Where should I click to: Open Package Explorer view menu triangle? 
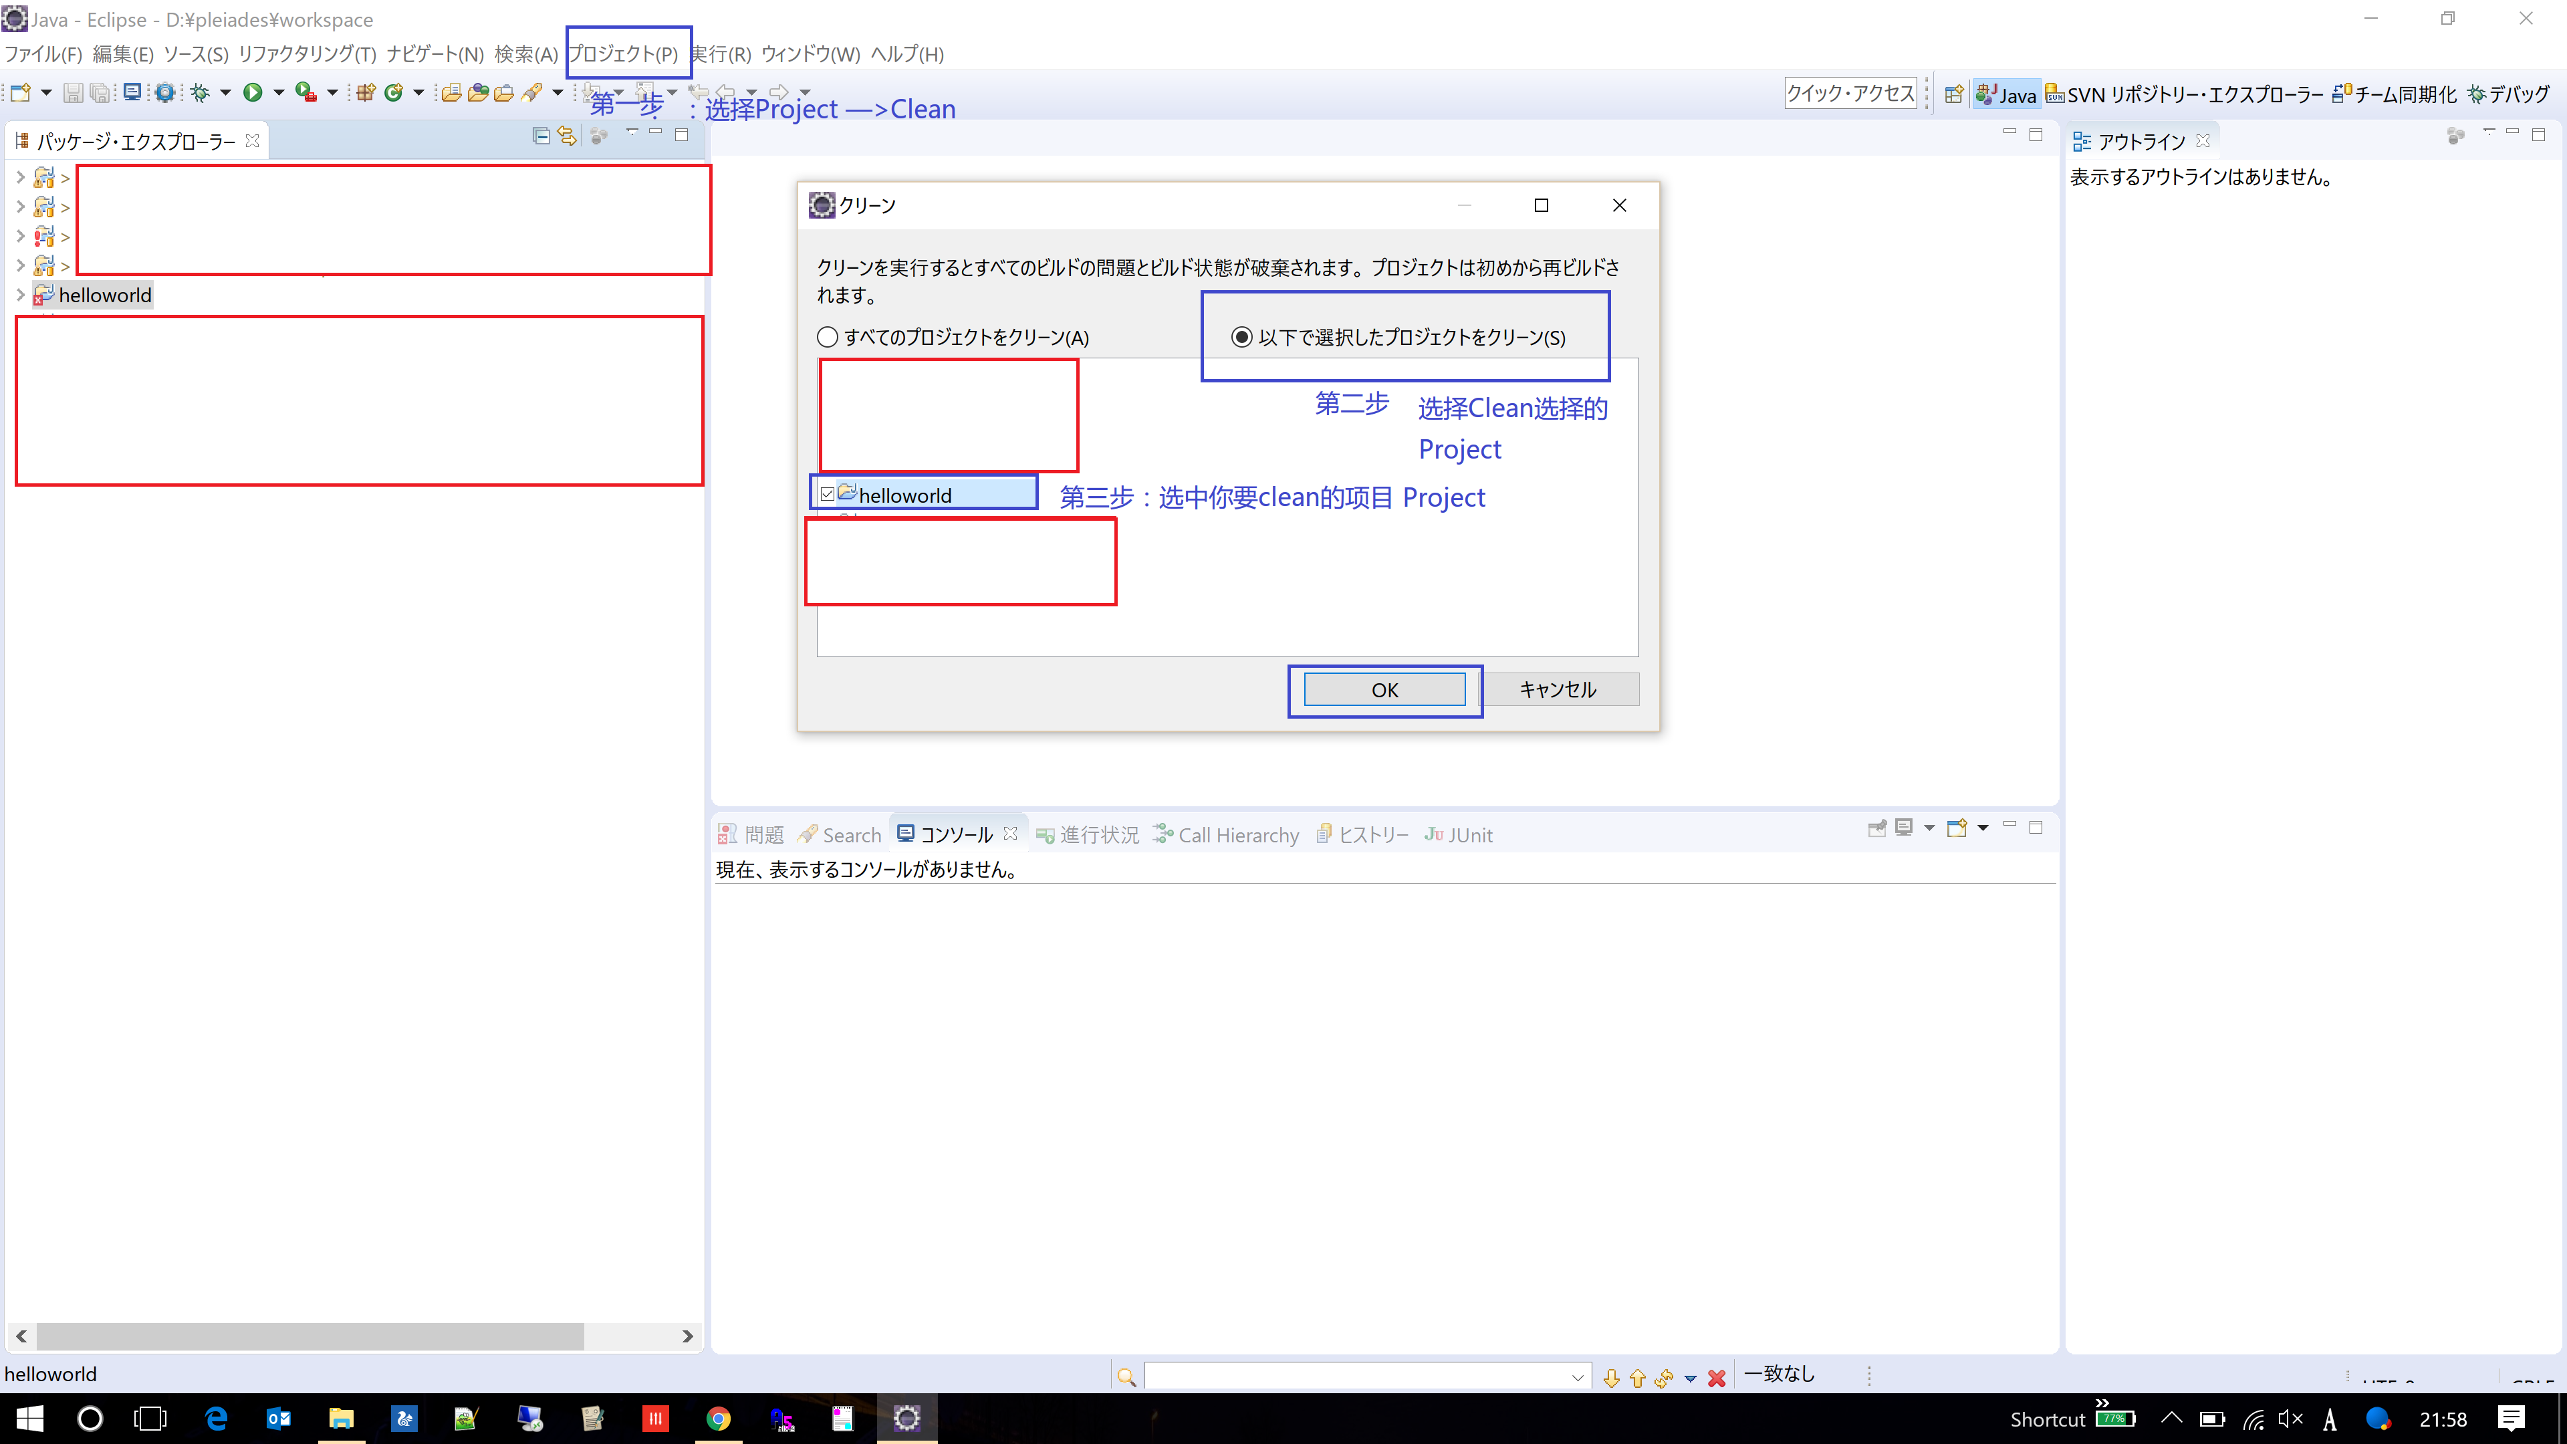click(632, 132)
